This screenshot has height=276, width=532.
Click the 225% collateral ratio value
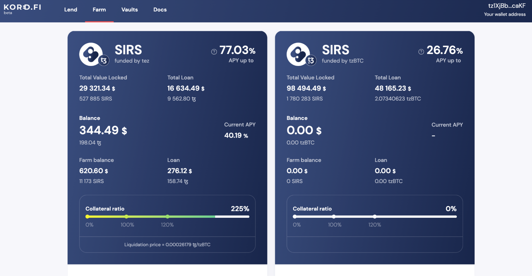(240, 209)
